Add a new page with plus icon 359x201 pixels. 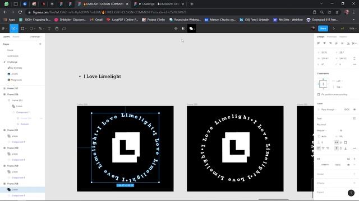pyautogui.click(x=40, y=44)
